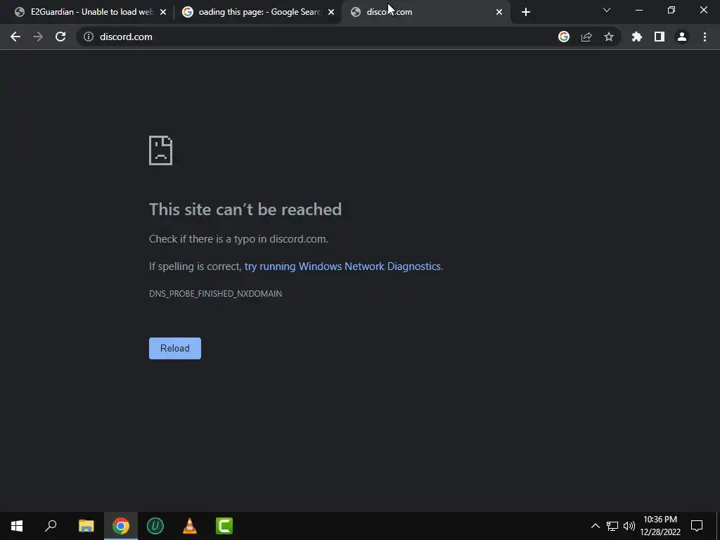Bookmark this tab with the star icon
The image size is (720, 540).
point(609,37)
